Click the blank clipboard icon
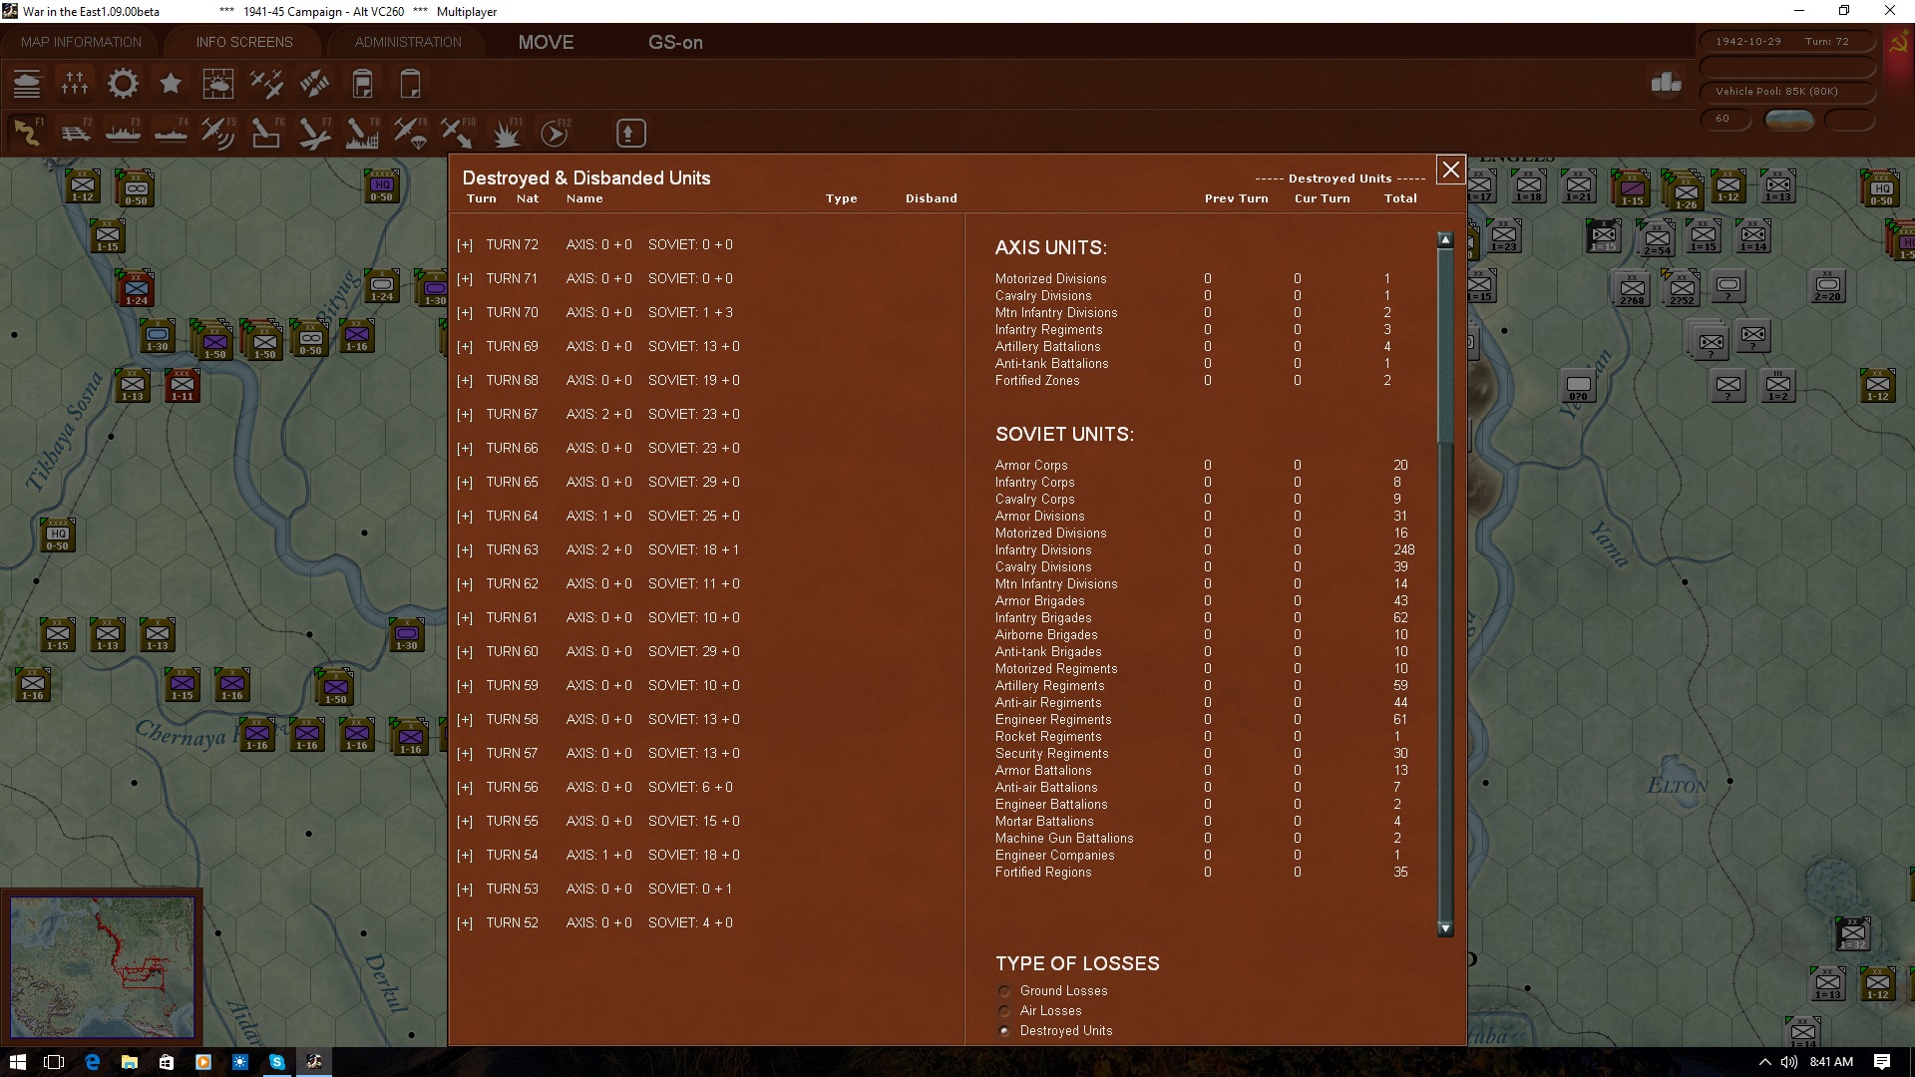Screen dimensions: 1915x1077 (410, 84)
